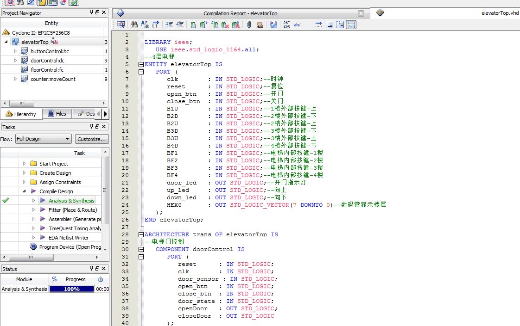The height and width of the screenshot is (326, 520).
Task: Click the toggle bookmark icon
Action: pos(193,25)
